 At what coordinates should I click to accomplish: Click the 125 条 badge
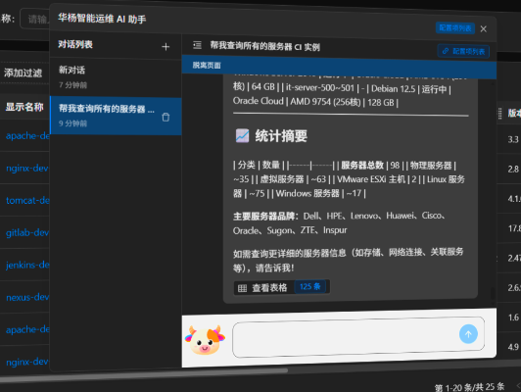tap(309, 286)
